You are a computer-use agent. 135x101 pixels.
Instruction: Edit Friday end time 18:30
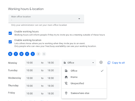point(51,93)
